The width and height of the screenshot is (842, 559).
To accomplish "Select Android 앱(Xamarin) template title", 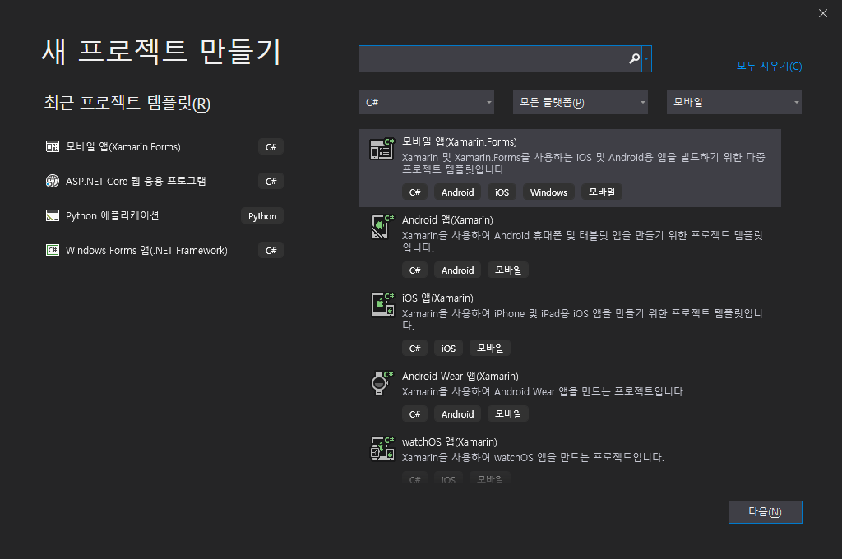I will [447, 220].
